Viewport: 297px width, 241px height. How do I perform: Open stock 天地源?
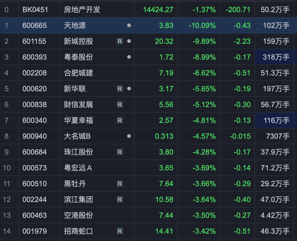click(75, 25)
